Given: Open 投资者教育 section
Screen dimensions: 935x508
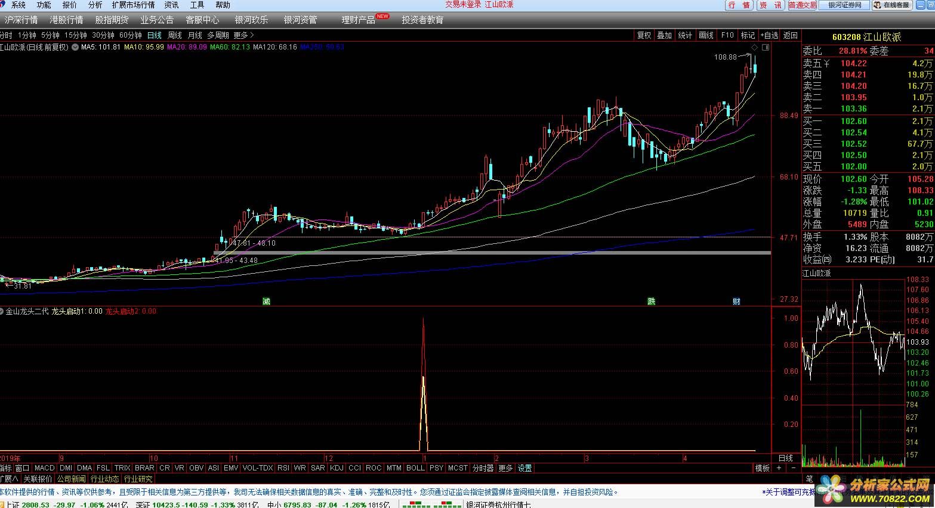Looking at the screenshot, I should [x=422, y=20].
